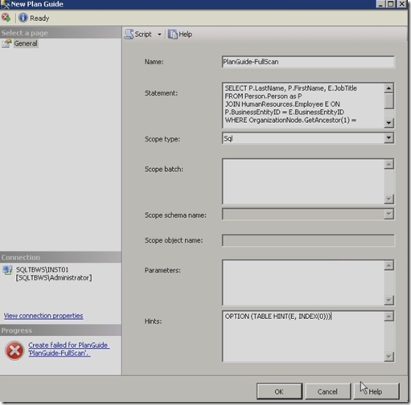Click the Statement scrollbar thumb

pyautogui.click(x=388, y=100)
